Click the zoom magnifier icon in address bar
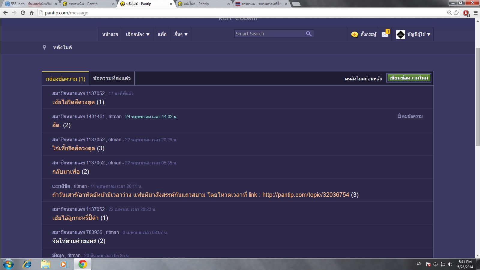Image resolution: width=480 pixels, height=270 pixels. (449, 13)
